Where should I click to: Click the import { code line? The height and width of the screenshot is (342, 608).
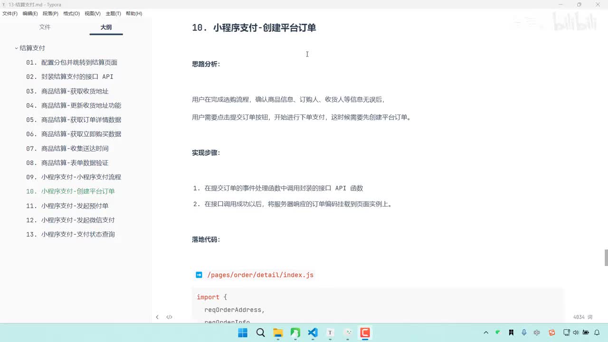point(212,297)
